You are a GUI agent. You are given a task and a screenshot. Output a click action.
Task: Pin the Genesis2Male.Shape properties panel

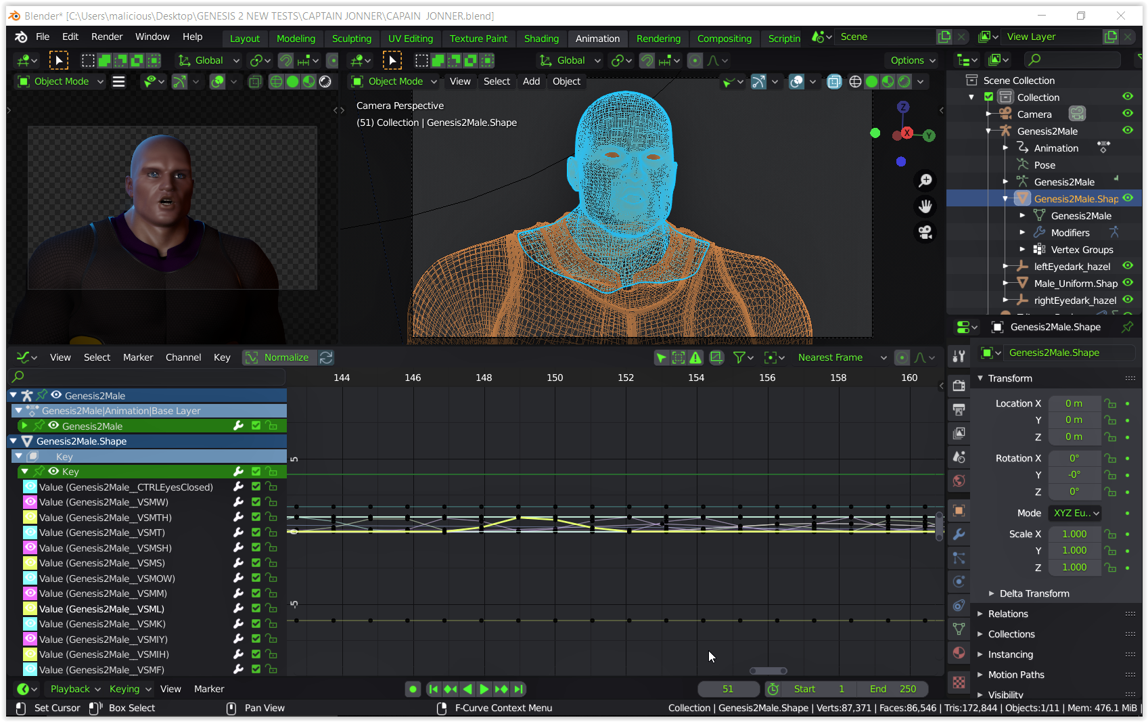point(1127,327)
